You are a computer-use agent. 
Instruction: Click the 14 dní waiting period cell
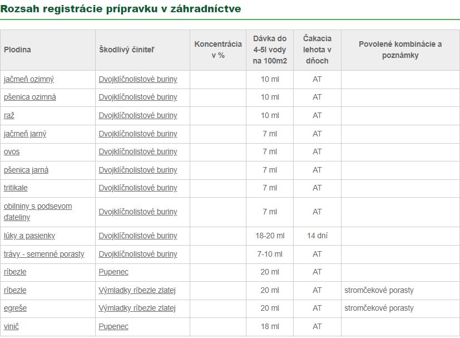(317, 236)
